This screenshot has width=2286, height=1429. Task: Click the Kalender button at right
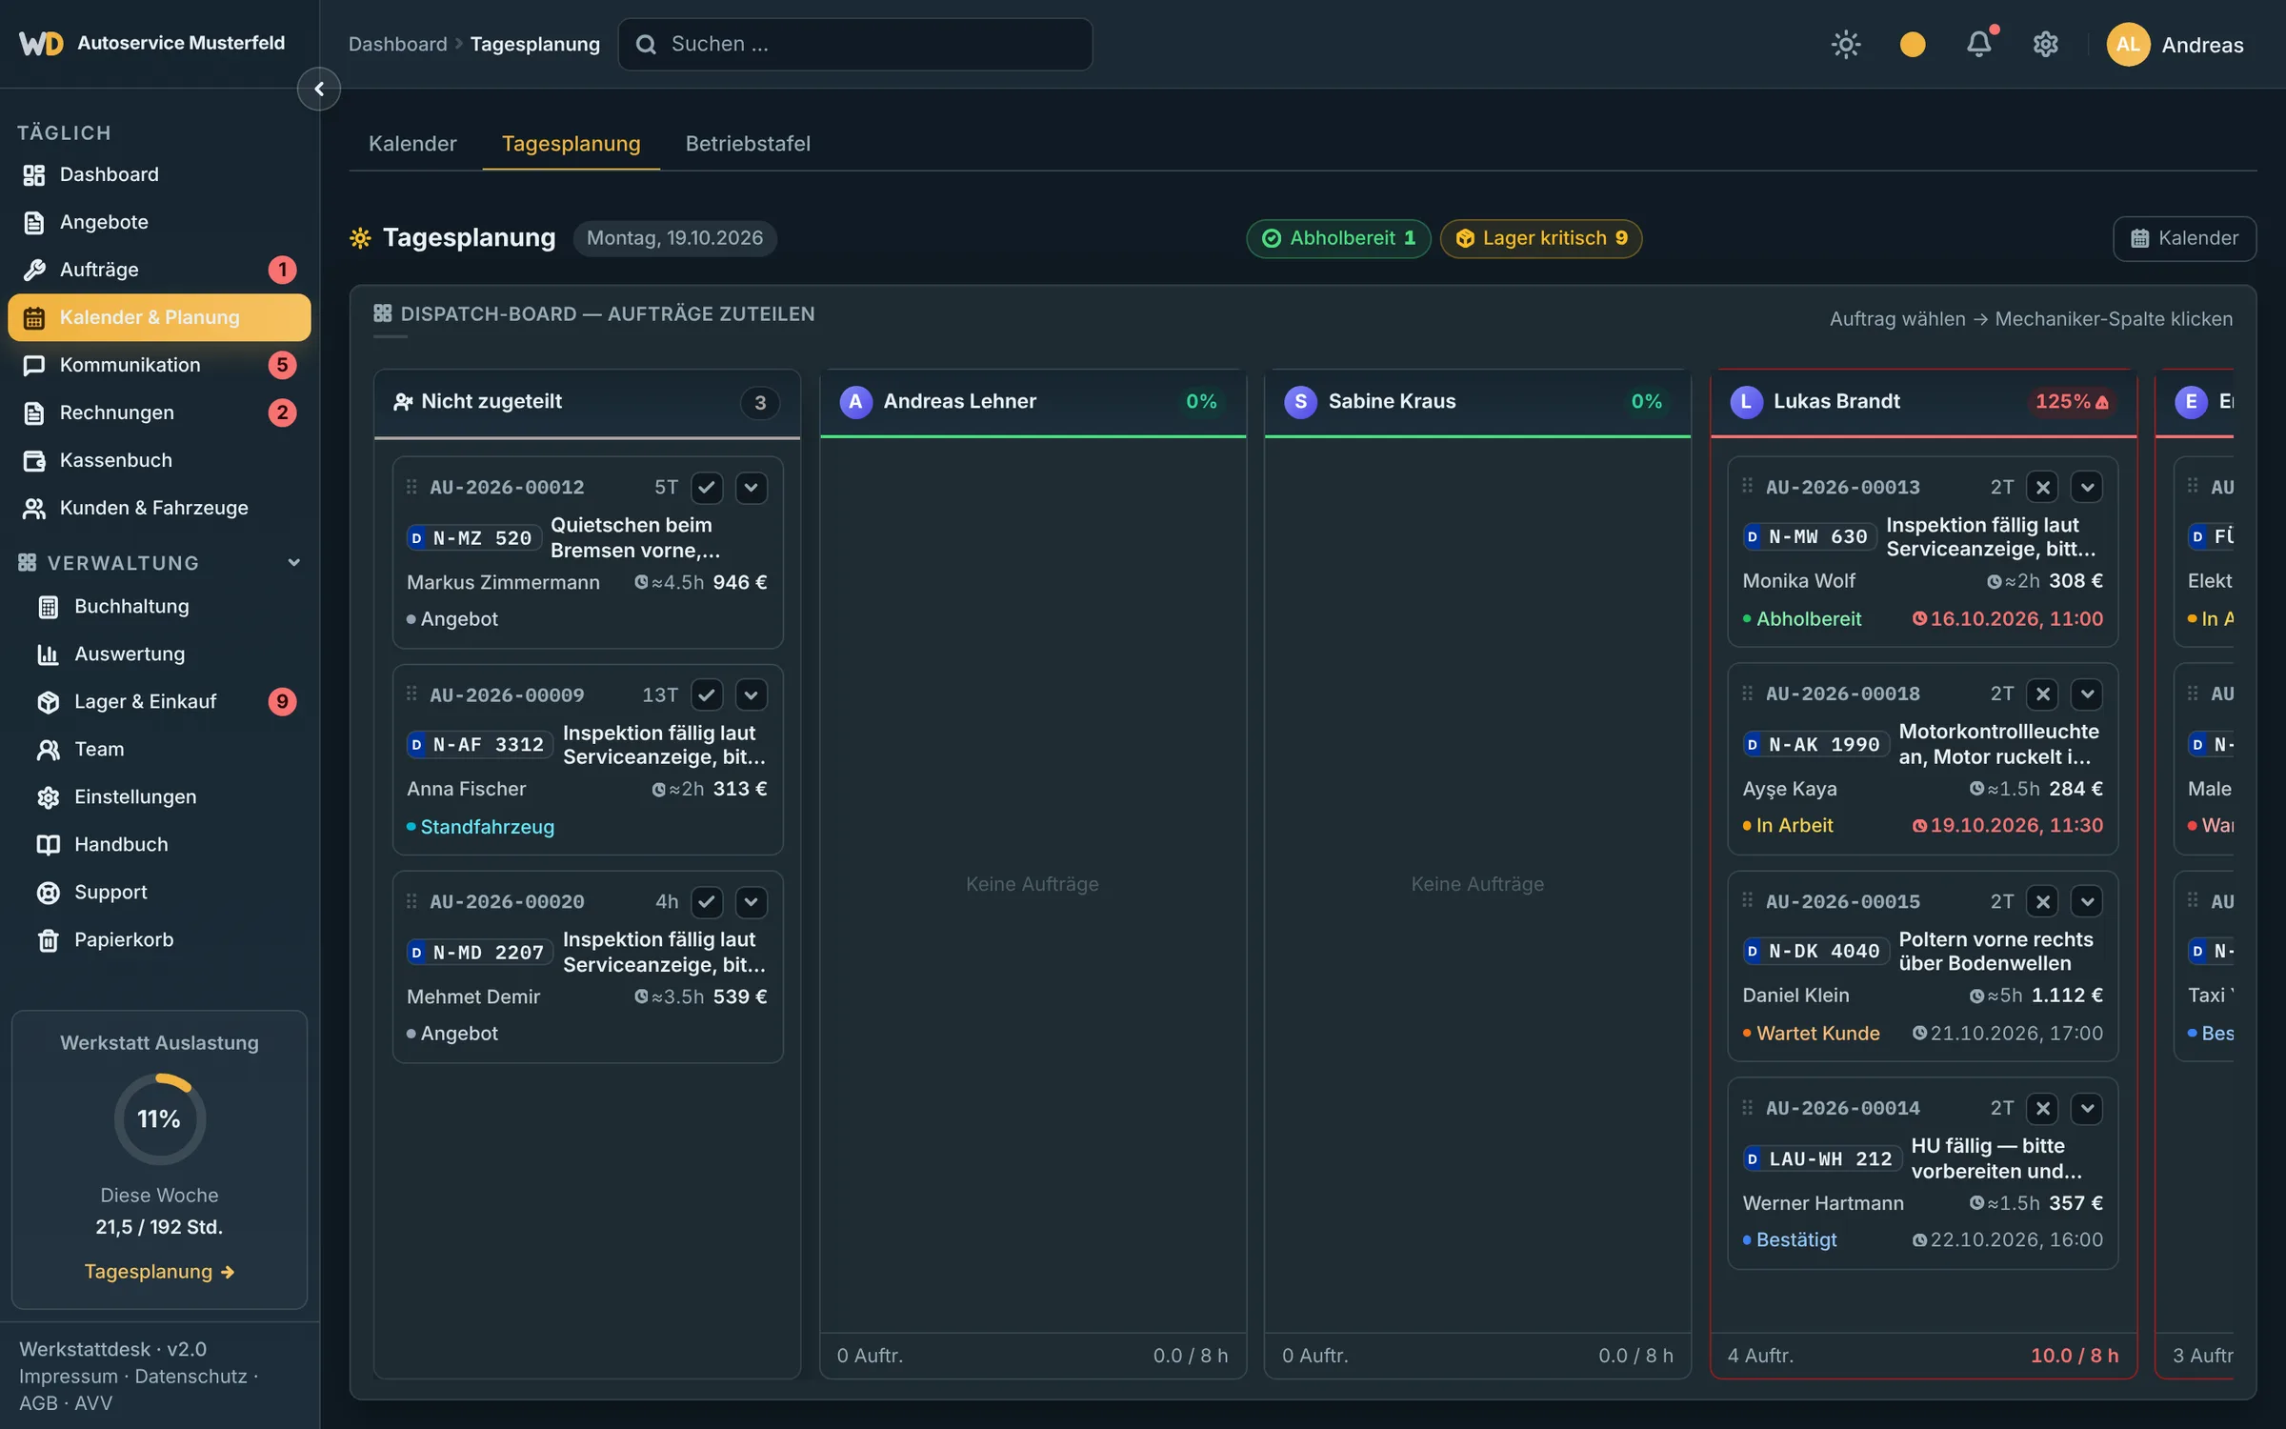click(x=2184, y=238)
